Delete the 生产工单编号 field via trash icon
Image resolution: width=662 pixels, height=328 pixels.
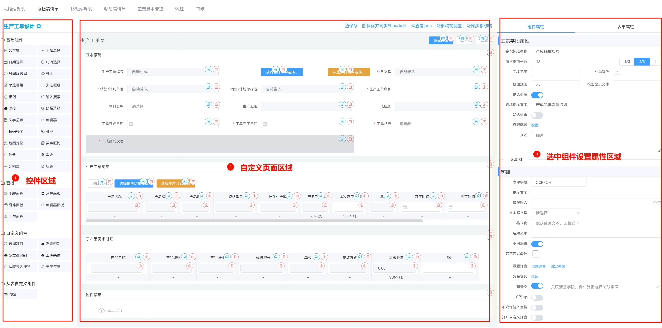click(216, 70)
